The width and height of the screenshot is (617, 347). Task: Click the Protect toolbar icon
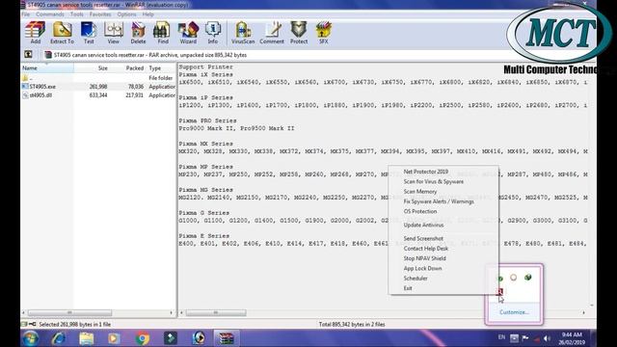(x=299, y=33)
